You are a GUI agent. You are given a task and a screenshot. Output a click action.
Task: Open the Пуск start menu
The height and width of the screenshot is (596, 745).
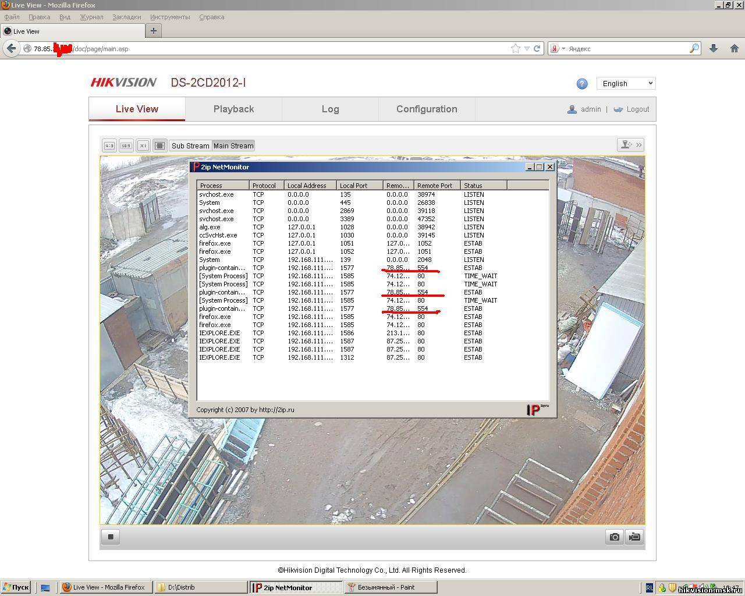(16, 587)
